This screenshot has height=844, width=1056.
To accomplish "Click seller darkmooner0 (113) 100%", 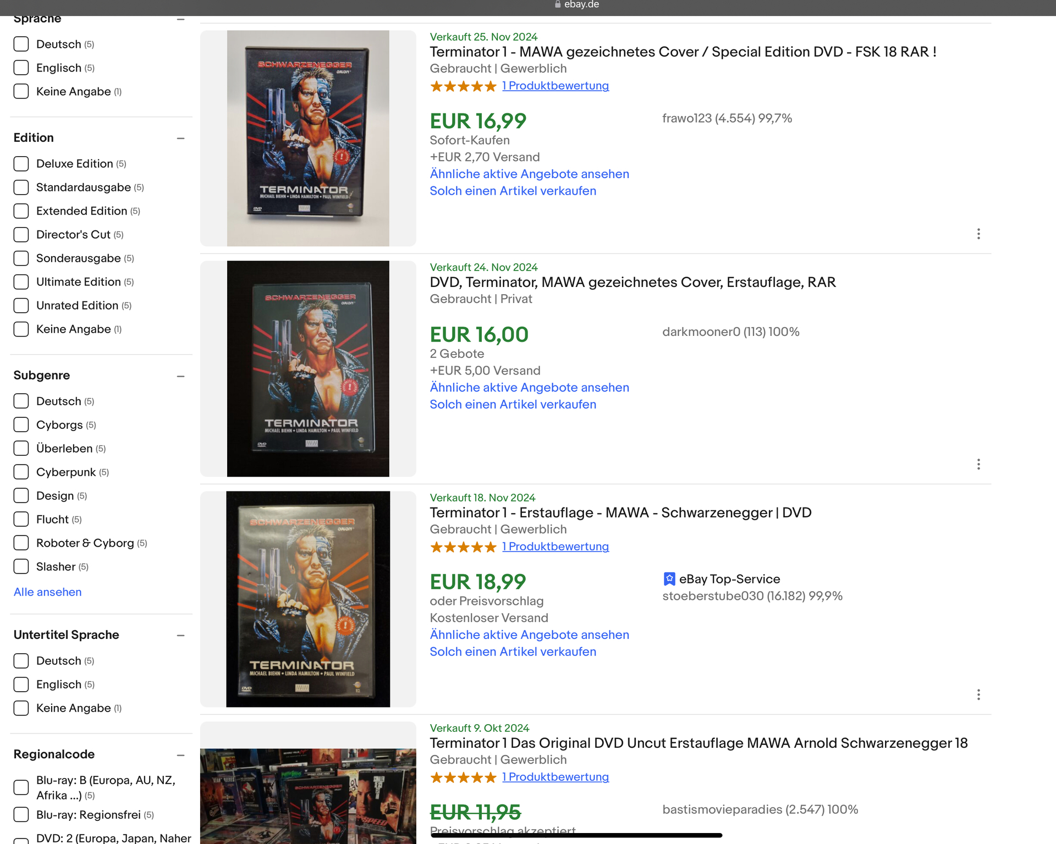I will 731,332.
